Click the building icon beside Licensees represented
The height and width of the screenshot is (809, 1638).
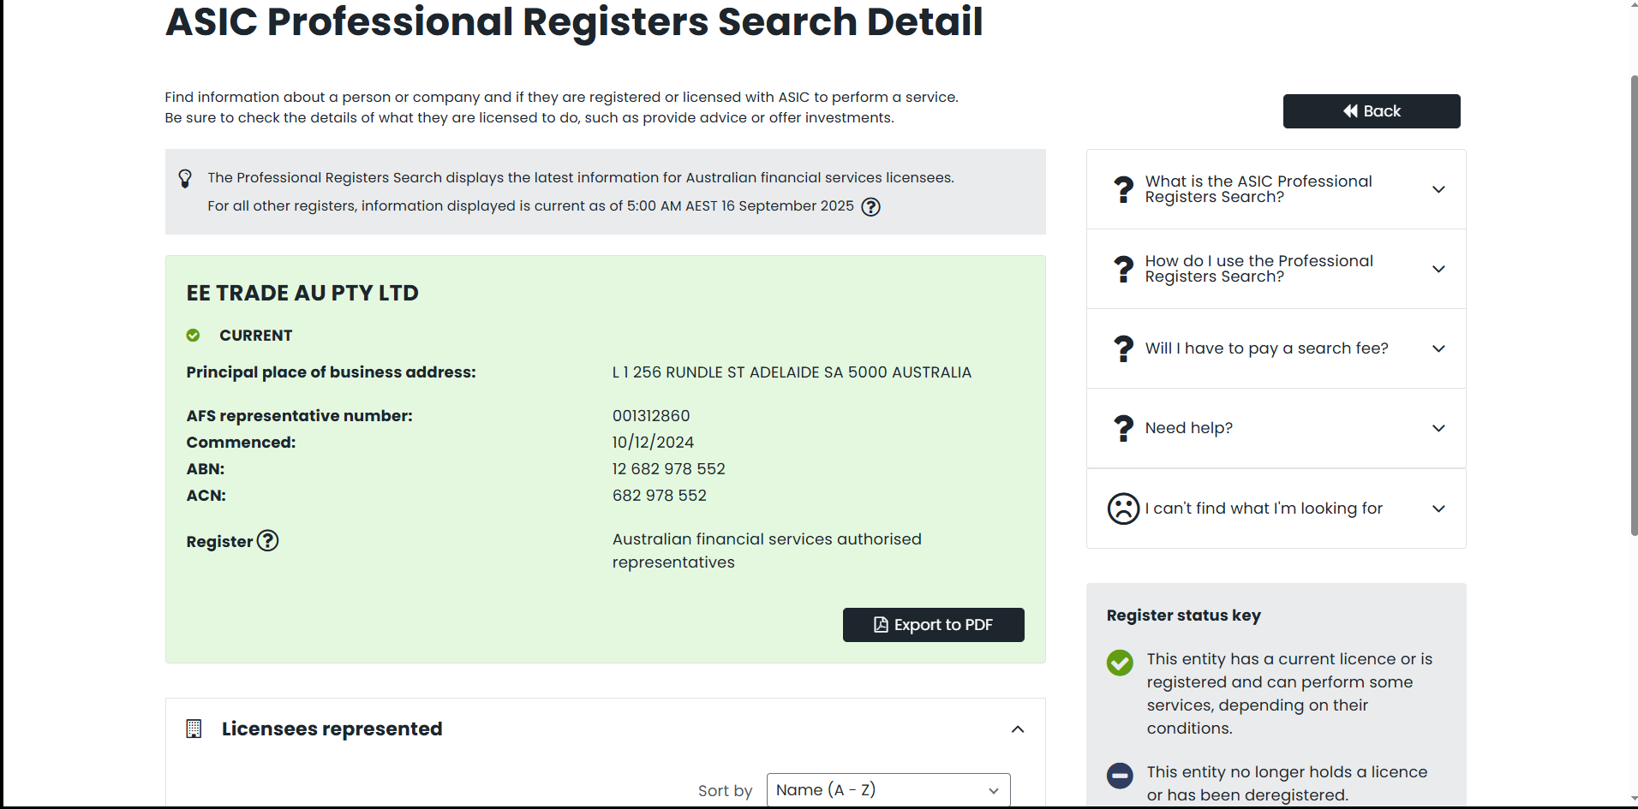click(x=194, y=729)
